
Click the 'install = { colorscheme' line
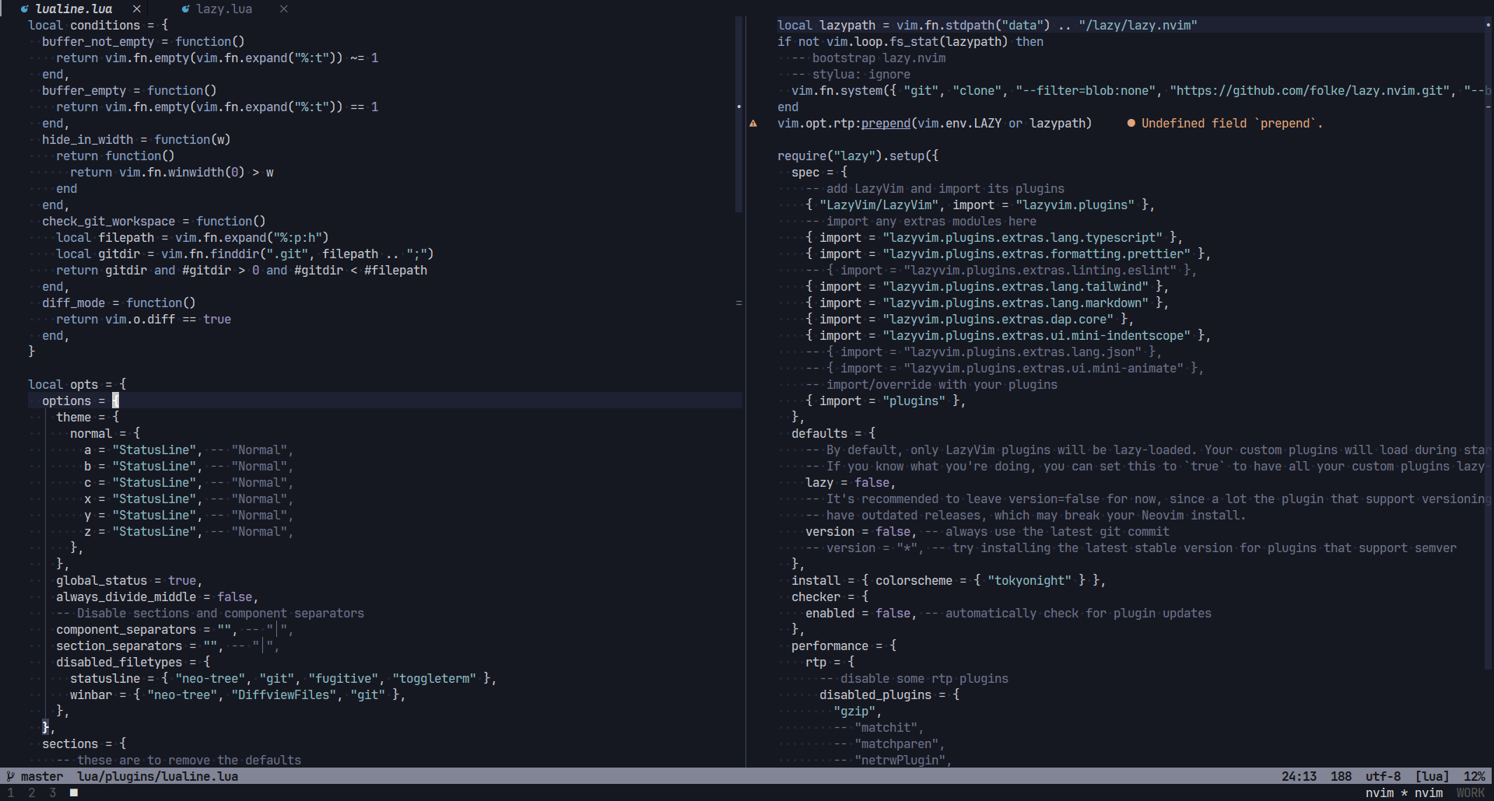point(949,580)
